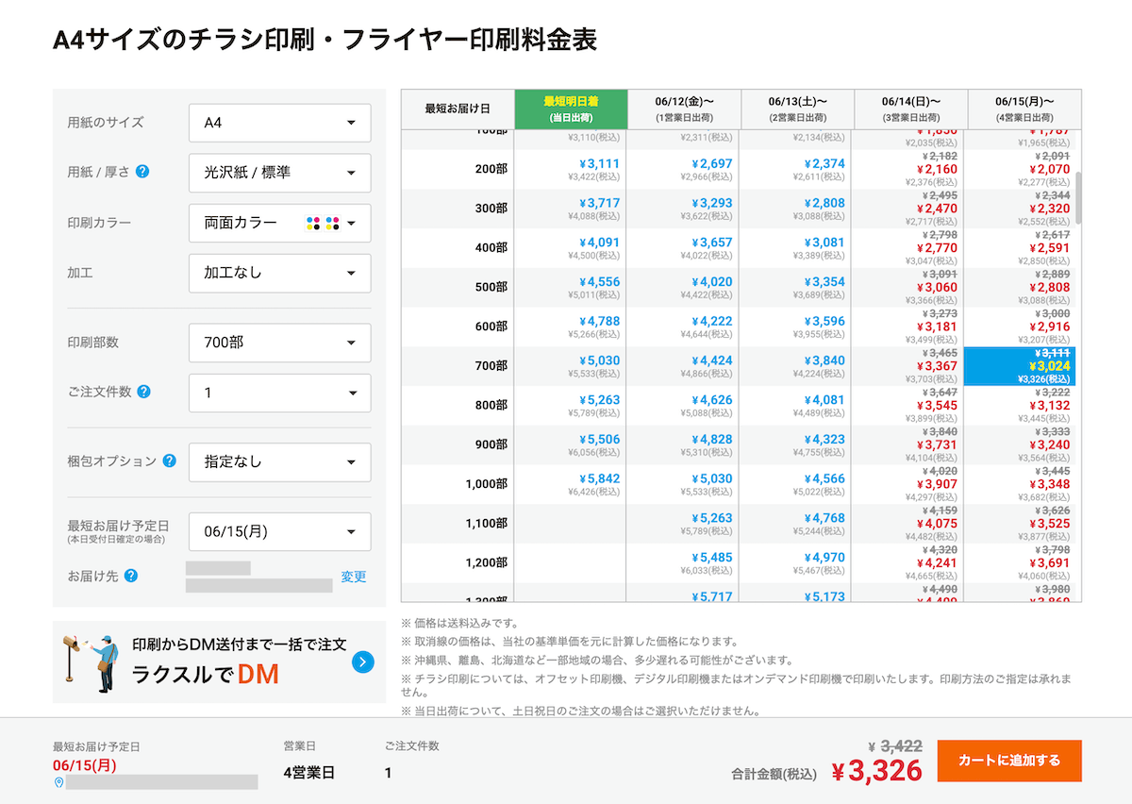Screen dimensions: 1132x804
Task: Select the 最短明日着 column header
Action: click(x=571, y=109)
